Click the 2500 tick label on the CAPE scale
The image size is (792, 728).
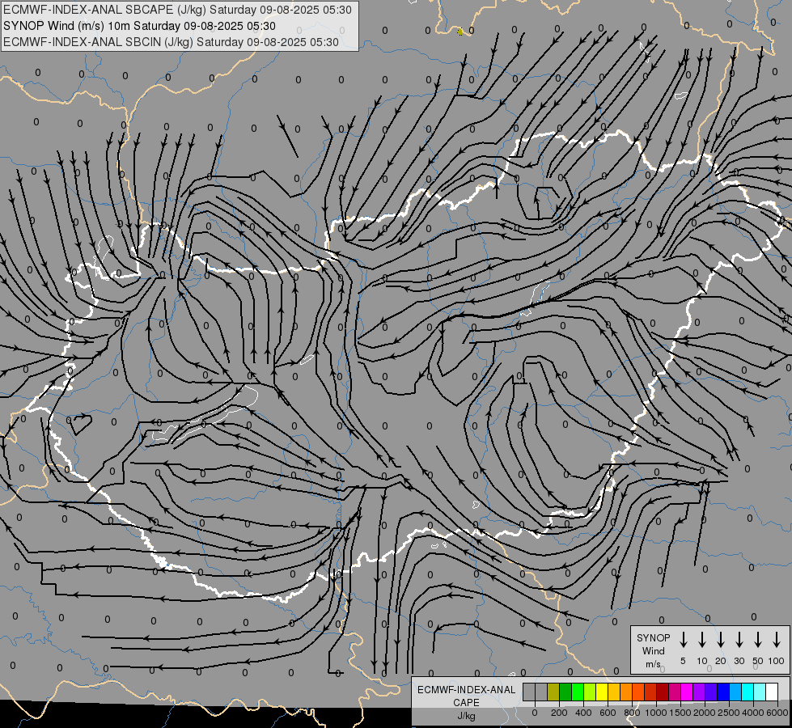729,713
